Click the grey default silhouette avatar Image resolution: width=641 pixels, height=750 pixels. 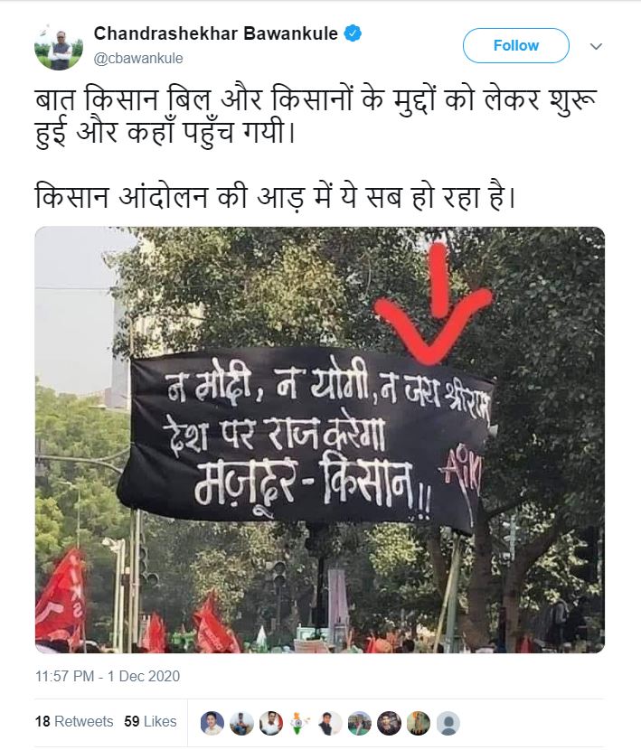pos(448,723)
